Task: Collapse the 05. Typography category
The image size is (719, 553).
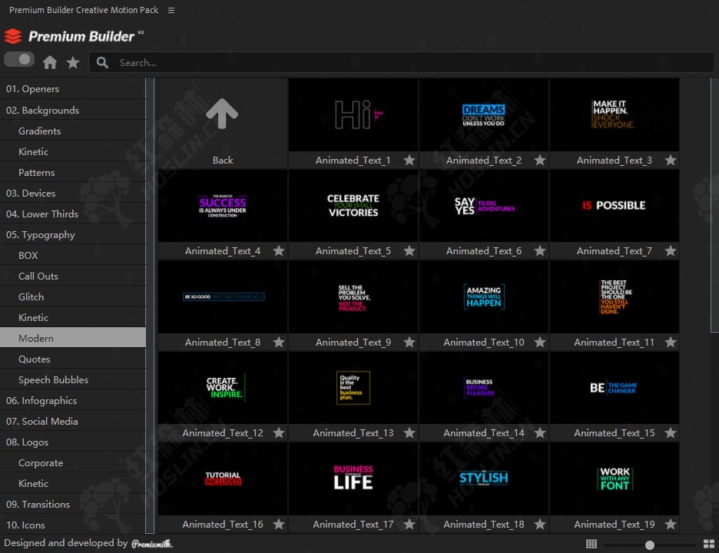Action: tap(73, 235)
